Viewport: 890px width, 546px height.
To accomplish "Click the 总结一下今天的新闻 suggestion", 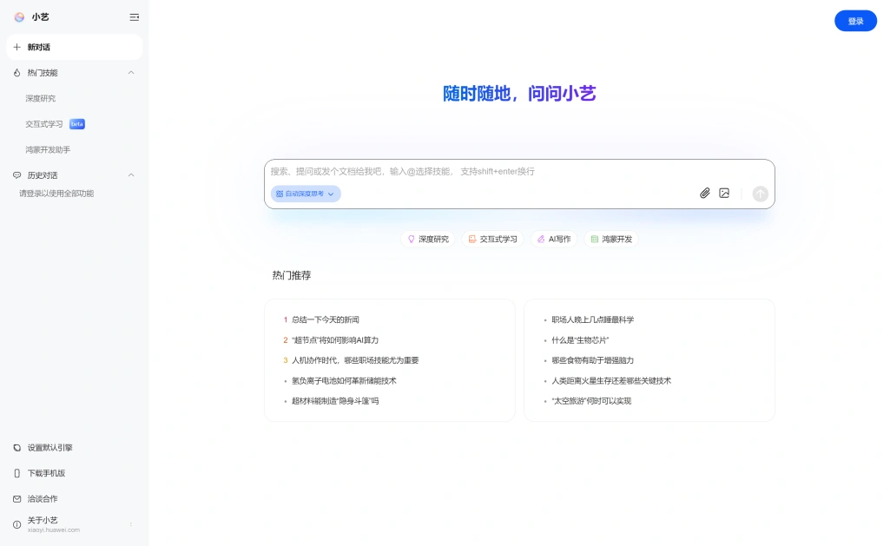I will pos(325,319).
